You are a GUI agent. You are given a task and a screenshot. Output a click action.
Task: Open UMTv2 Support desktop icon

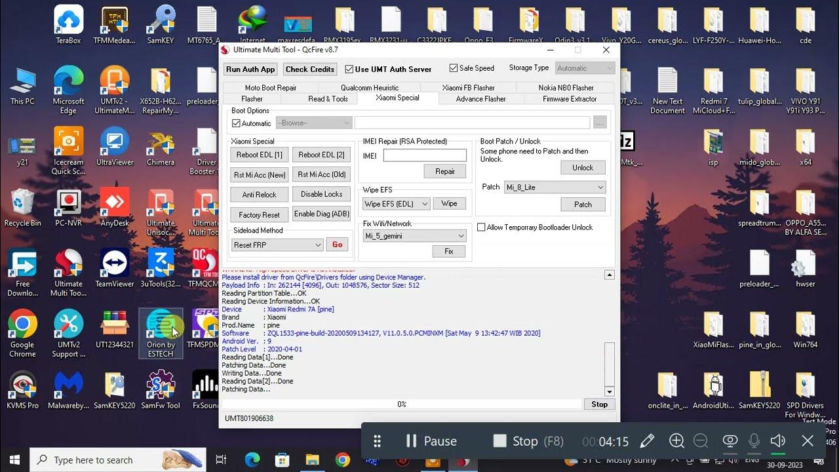point(68,334)
